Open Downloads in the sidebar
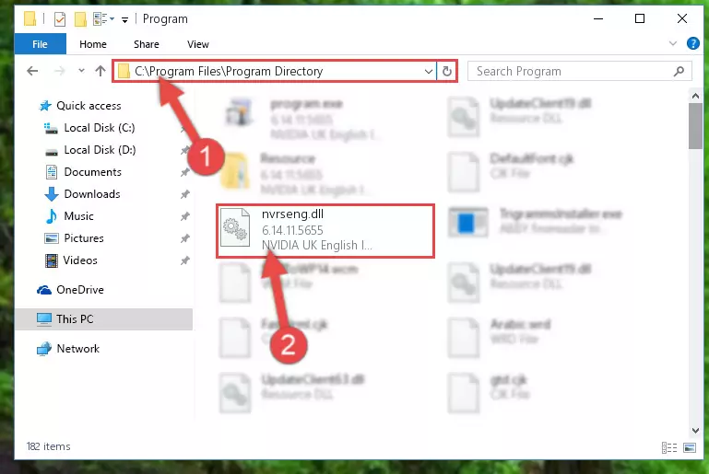709x474 pixels. tap(92, 194)
